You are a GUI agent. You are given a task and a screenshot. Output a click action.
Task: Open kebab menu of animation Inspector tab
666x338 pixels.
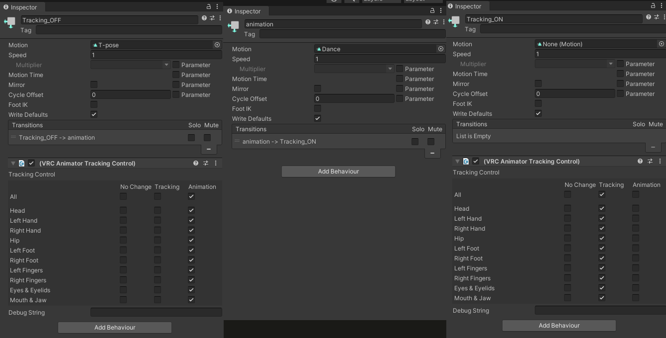pos(441,10)
